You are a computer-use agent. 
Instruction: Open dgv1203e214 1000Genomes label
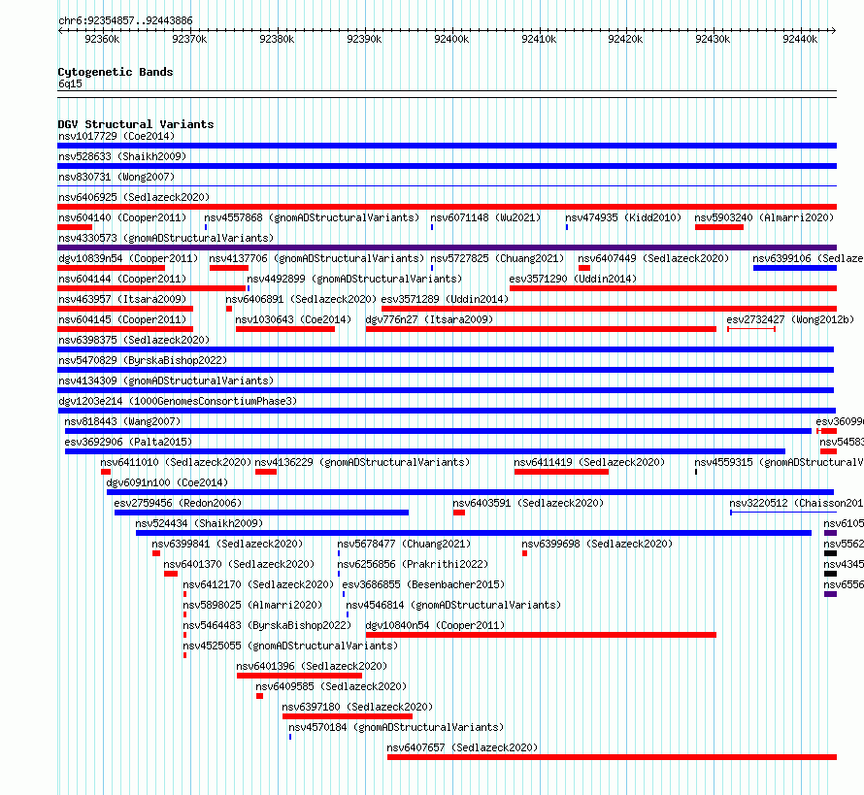[178, 401]
